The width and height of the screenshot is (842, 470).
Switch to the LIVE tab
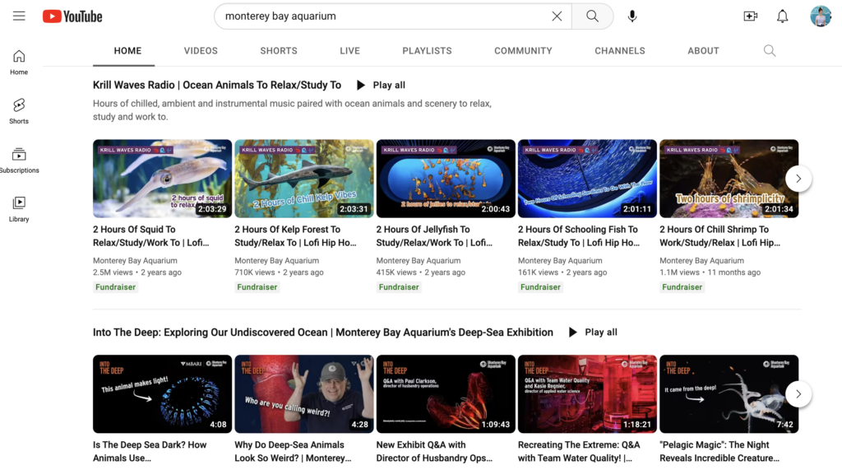[x=349, y=50]
